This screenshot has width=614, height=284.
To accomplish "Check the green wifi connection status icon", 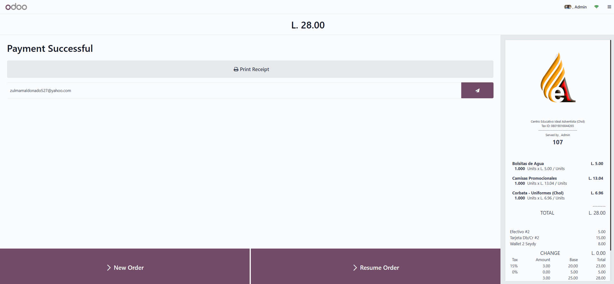I will click(x=596, y=7).
